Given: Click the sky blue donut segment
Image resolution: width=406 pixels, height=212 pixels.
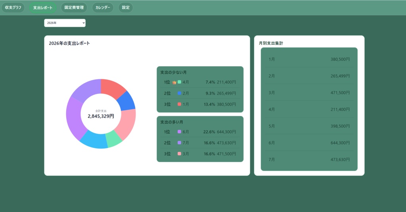Looking at the screenshot, I should pos(94,140).
